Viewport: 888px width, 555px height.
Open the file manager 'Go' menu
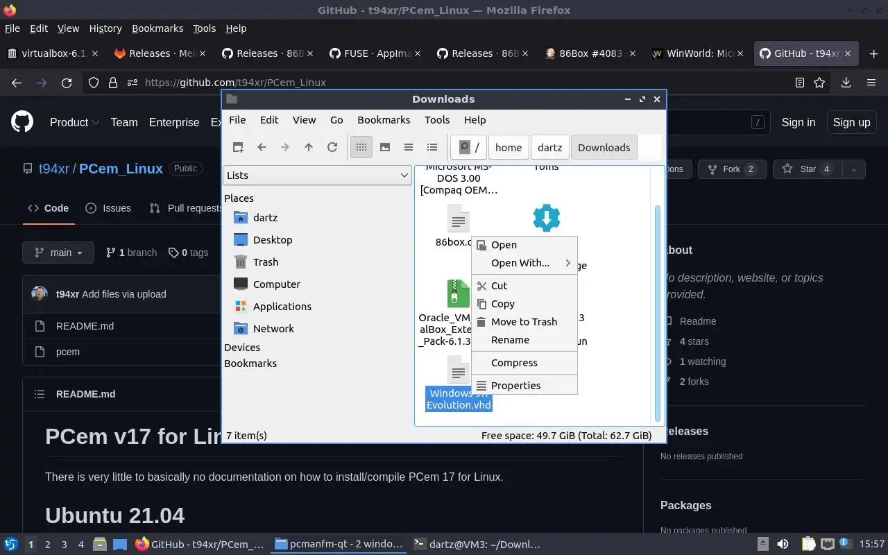(336, 119)
